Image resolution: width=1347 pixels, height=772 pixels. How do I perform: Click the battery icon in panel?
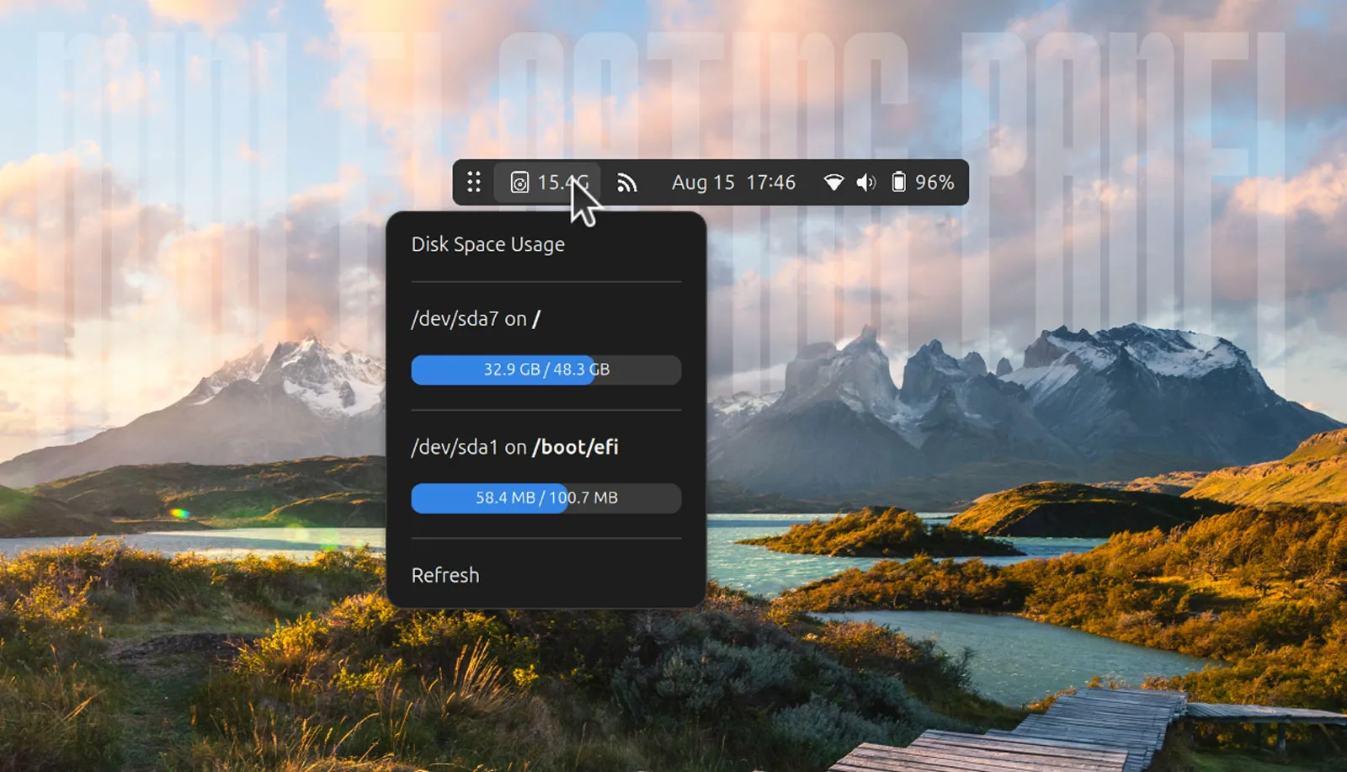click(x=898, y=182)
